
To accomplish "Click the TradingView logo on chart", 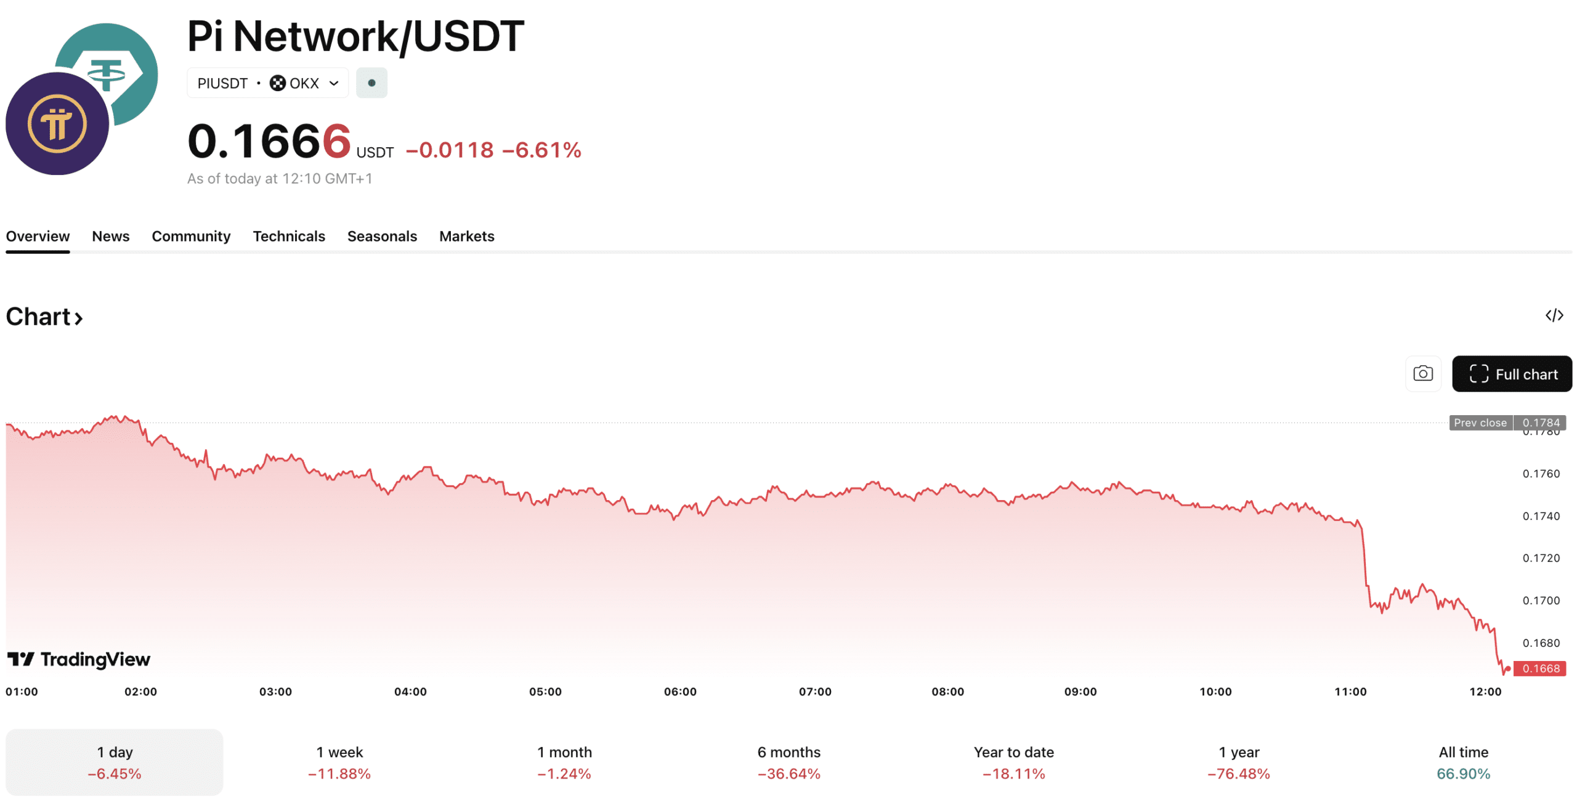I will point(78,660).
